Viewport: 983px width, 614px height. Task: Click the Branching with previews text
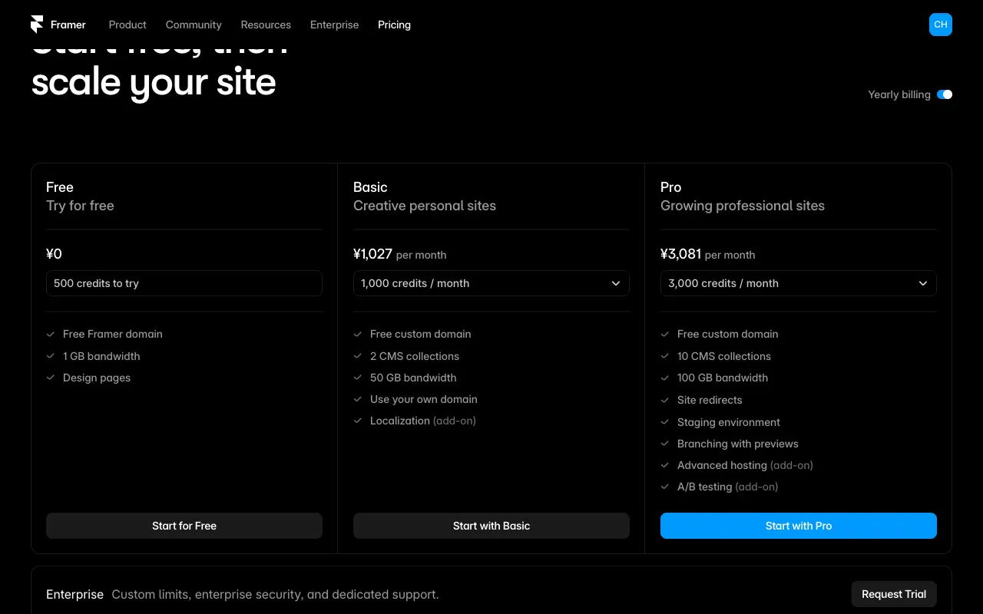click(x=738, y=444)
